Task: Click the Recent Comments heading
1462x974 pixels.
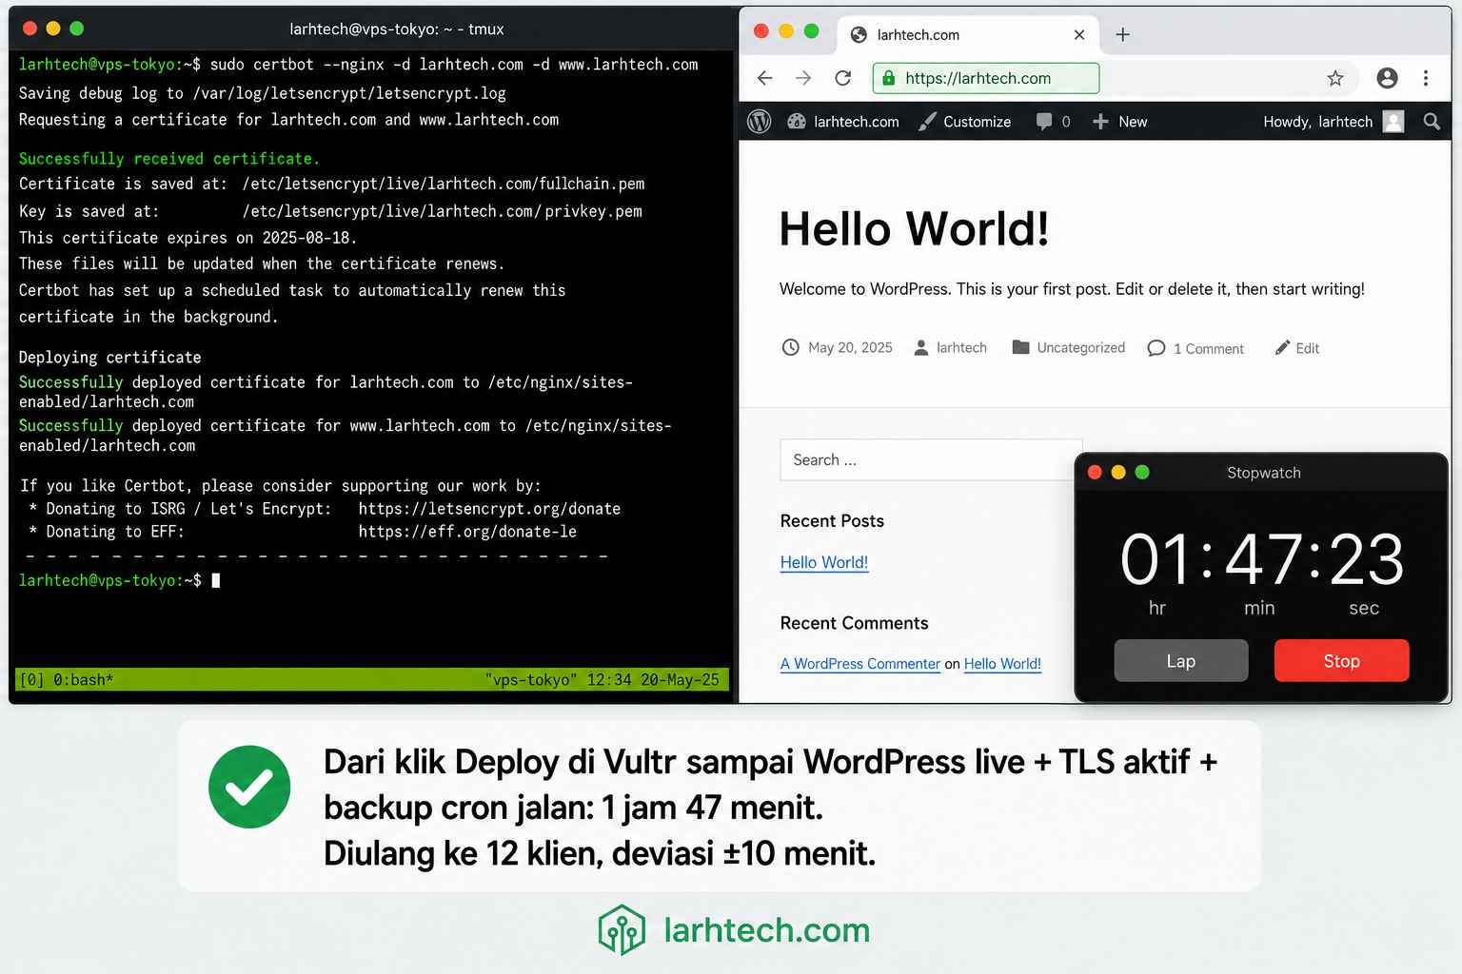Action: tap(854, 623)
